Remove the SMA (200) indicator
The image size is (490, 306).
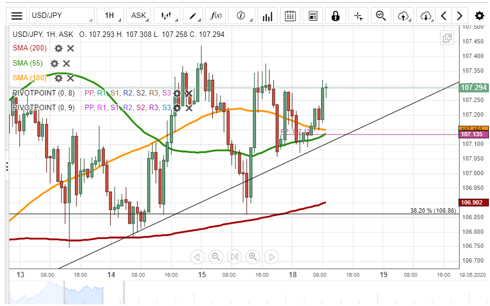[x=71, y=48]
